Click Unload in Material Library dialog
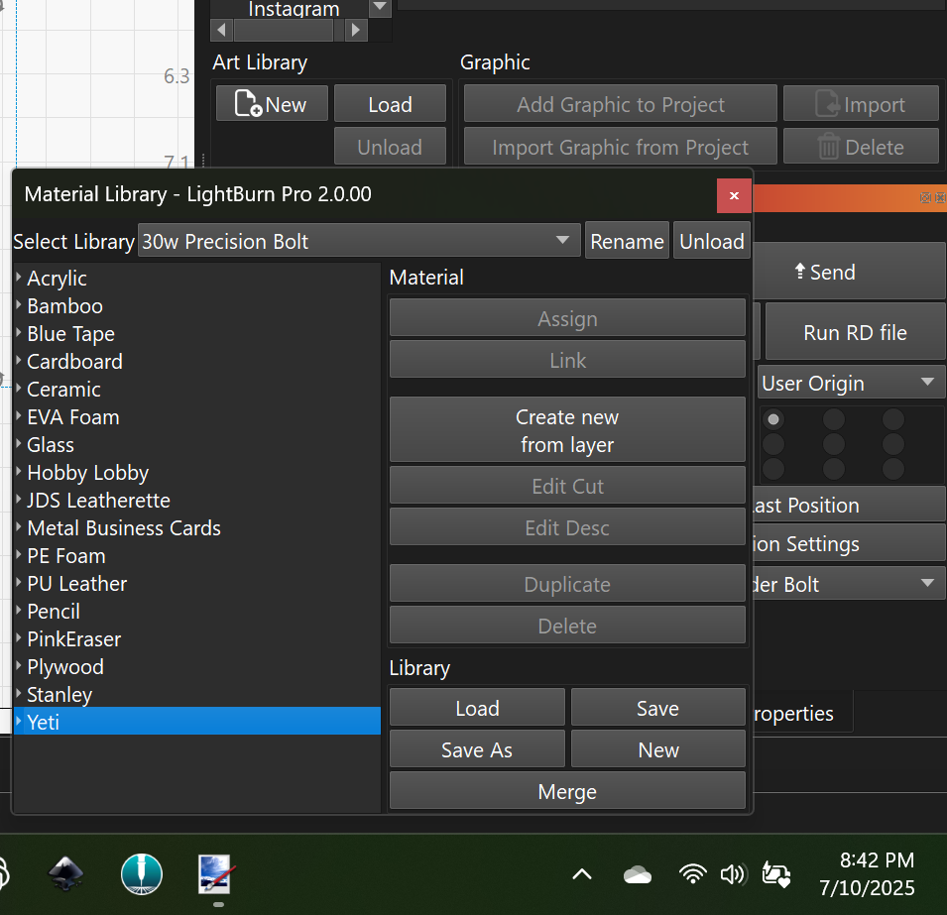 coord(711,240)
